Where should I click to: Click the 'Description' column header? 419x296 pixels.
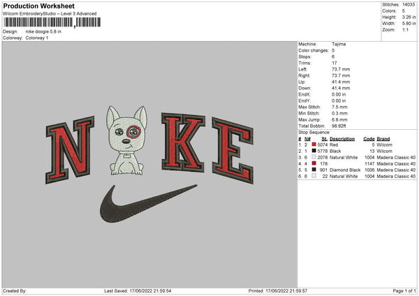342,139
